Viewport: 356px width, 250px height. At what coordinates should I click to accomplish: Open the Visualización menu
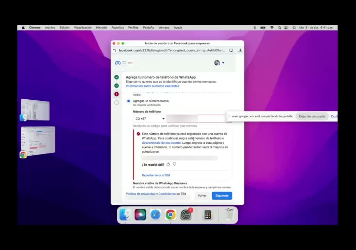coord(83,27)
